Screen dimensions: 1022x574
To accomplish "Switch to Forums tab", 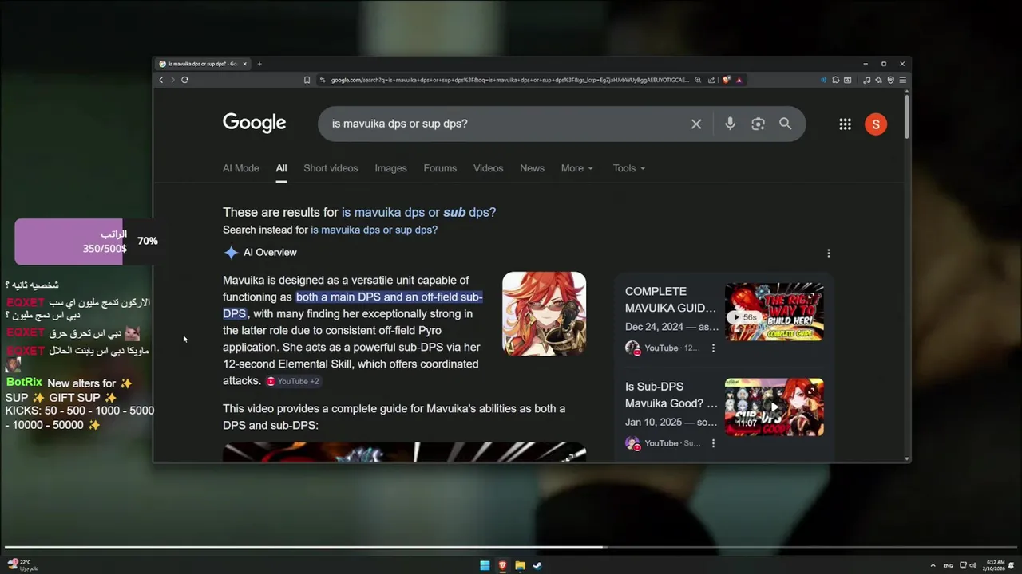I will tap(440, 168).
